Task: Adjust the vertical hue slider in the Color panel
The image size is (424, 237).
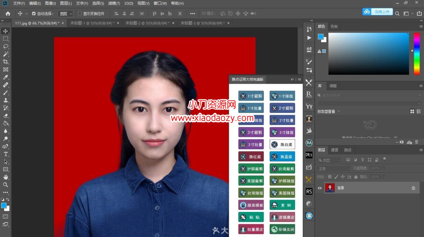Action: click(x=416, y=53)
